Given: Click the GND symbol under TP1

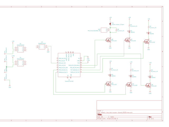Looking at the screenshot, I should [10, 86].
